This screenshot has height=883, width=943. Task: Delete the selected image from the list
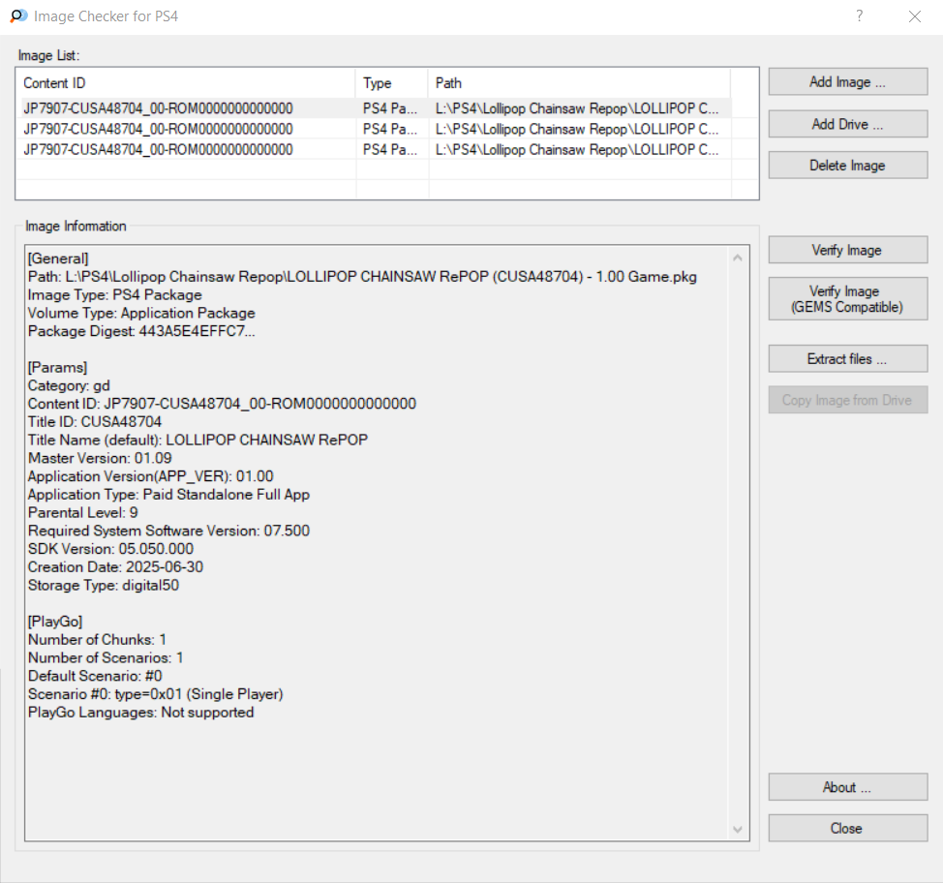tap(847, 166)
